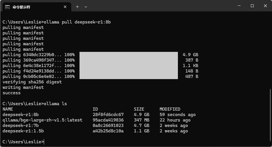
Task: Click the "success" output line
Action: tap(11, 93)
